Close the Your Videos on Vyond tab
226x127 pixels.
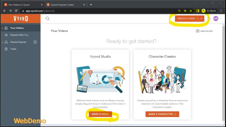tap(42, 4)
